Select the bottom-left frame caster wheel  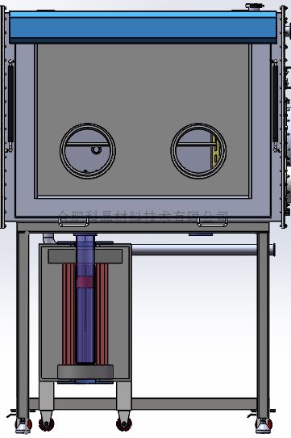(23, 425)
